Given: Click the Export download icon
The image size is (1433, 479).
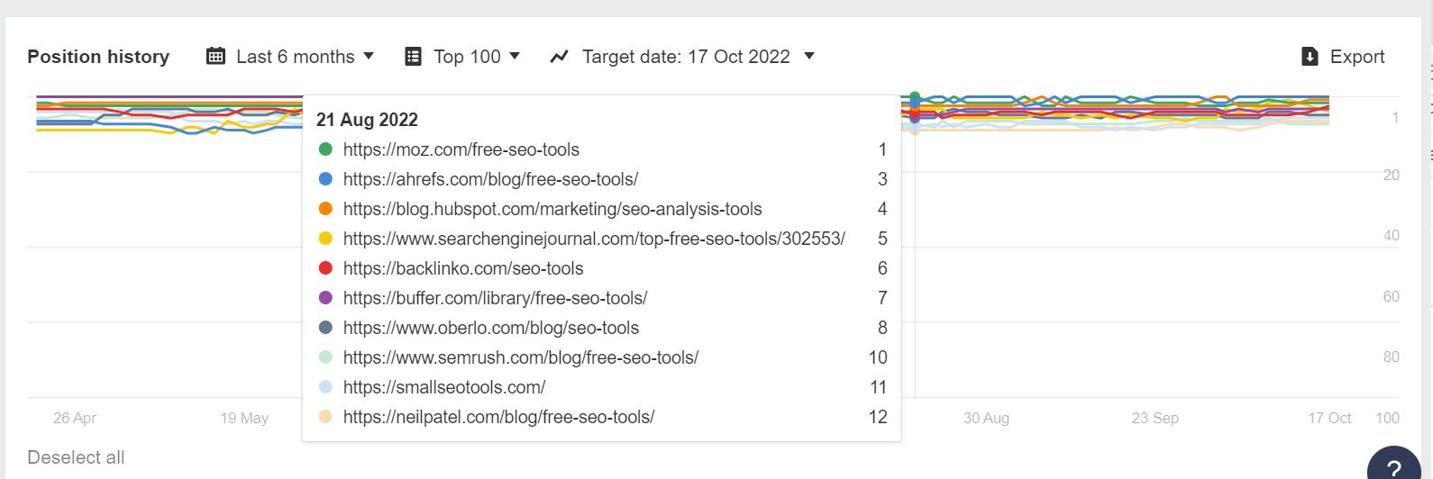Looking at the screenshot, I should [x=1310, y=57].
